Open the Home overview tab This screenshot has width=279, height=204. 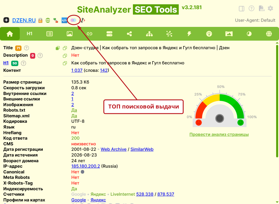tap(10, 34)
